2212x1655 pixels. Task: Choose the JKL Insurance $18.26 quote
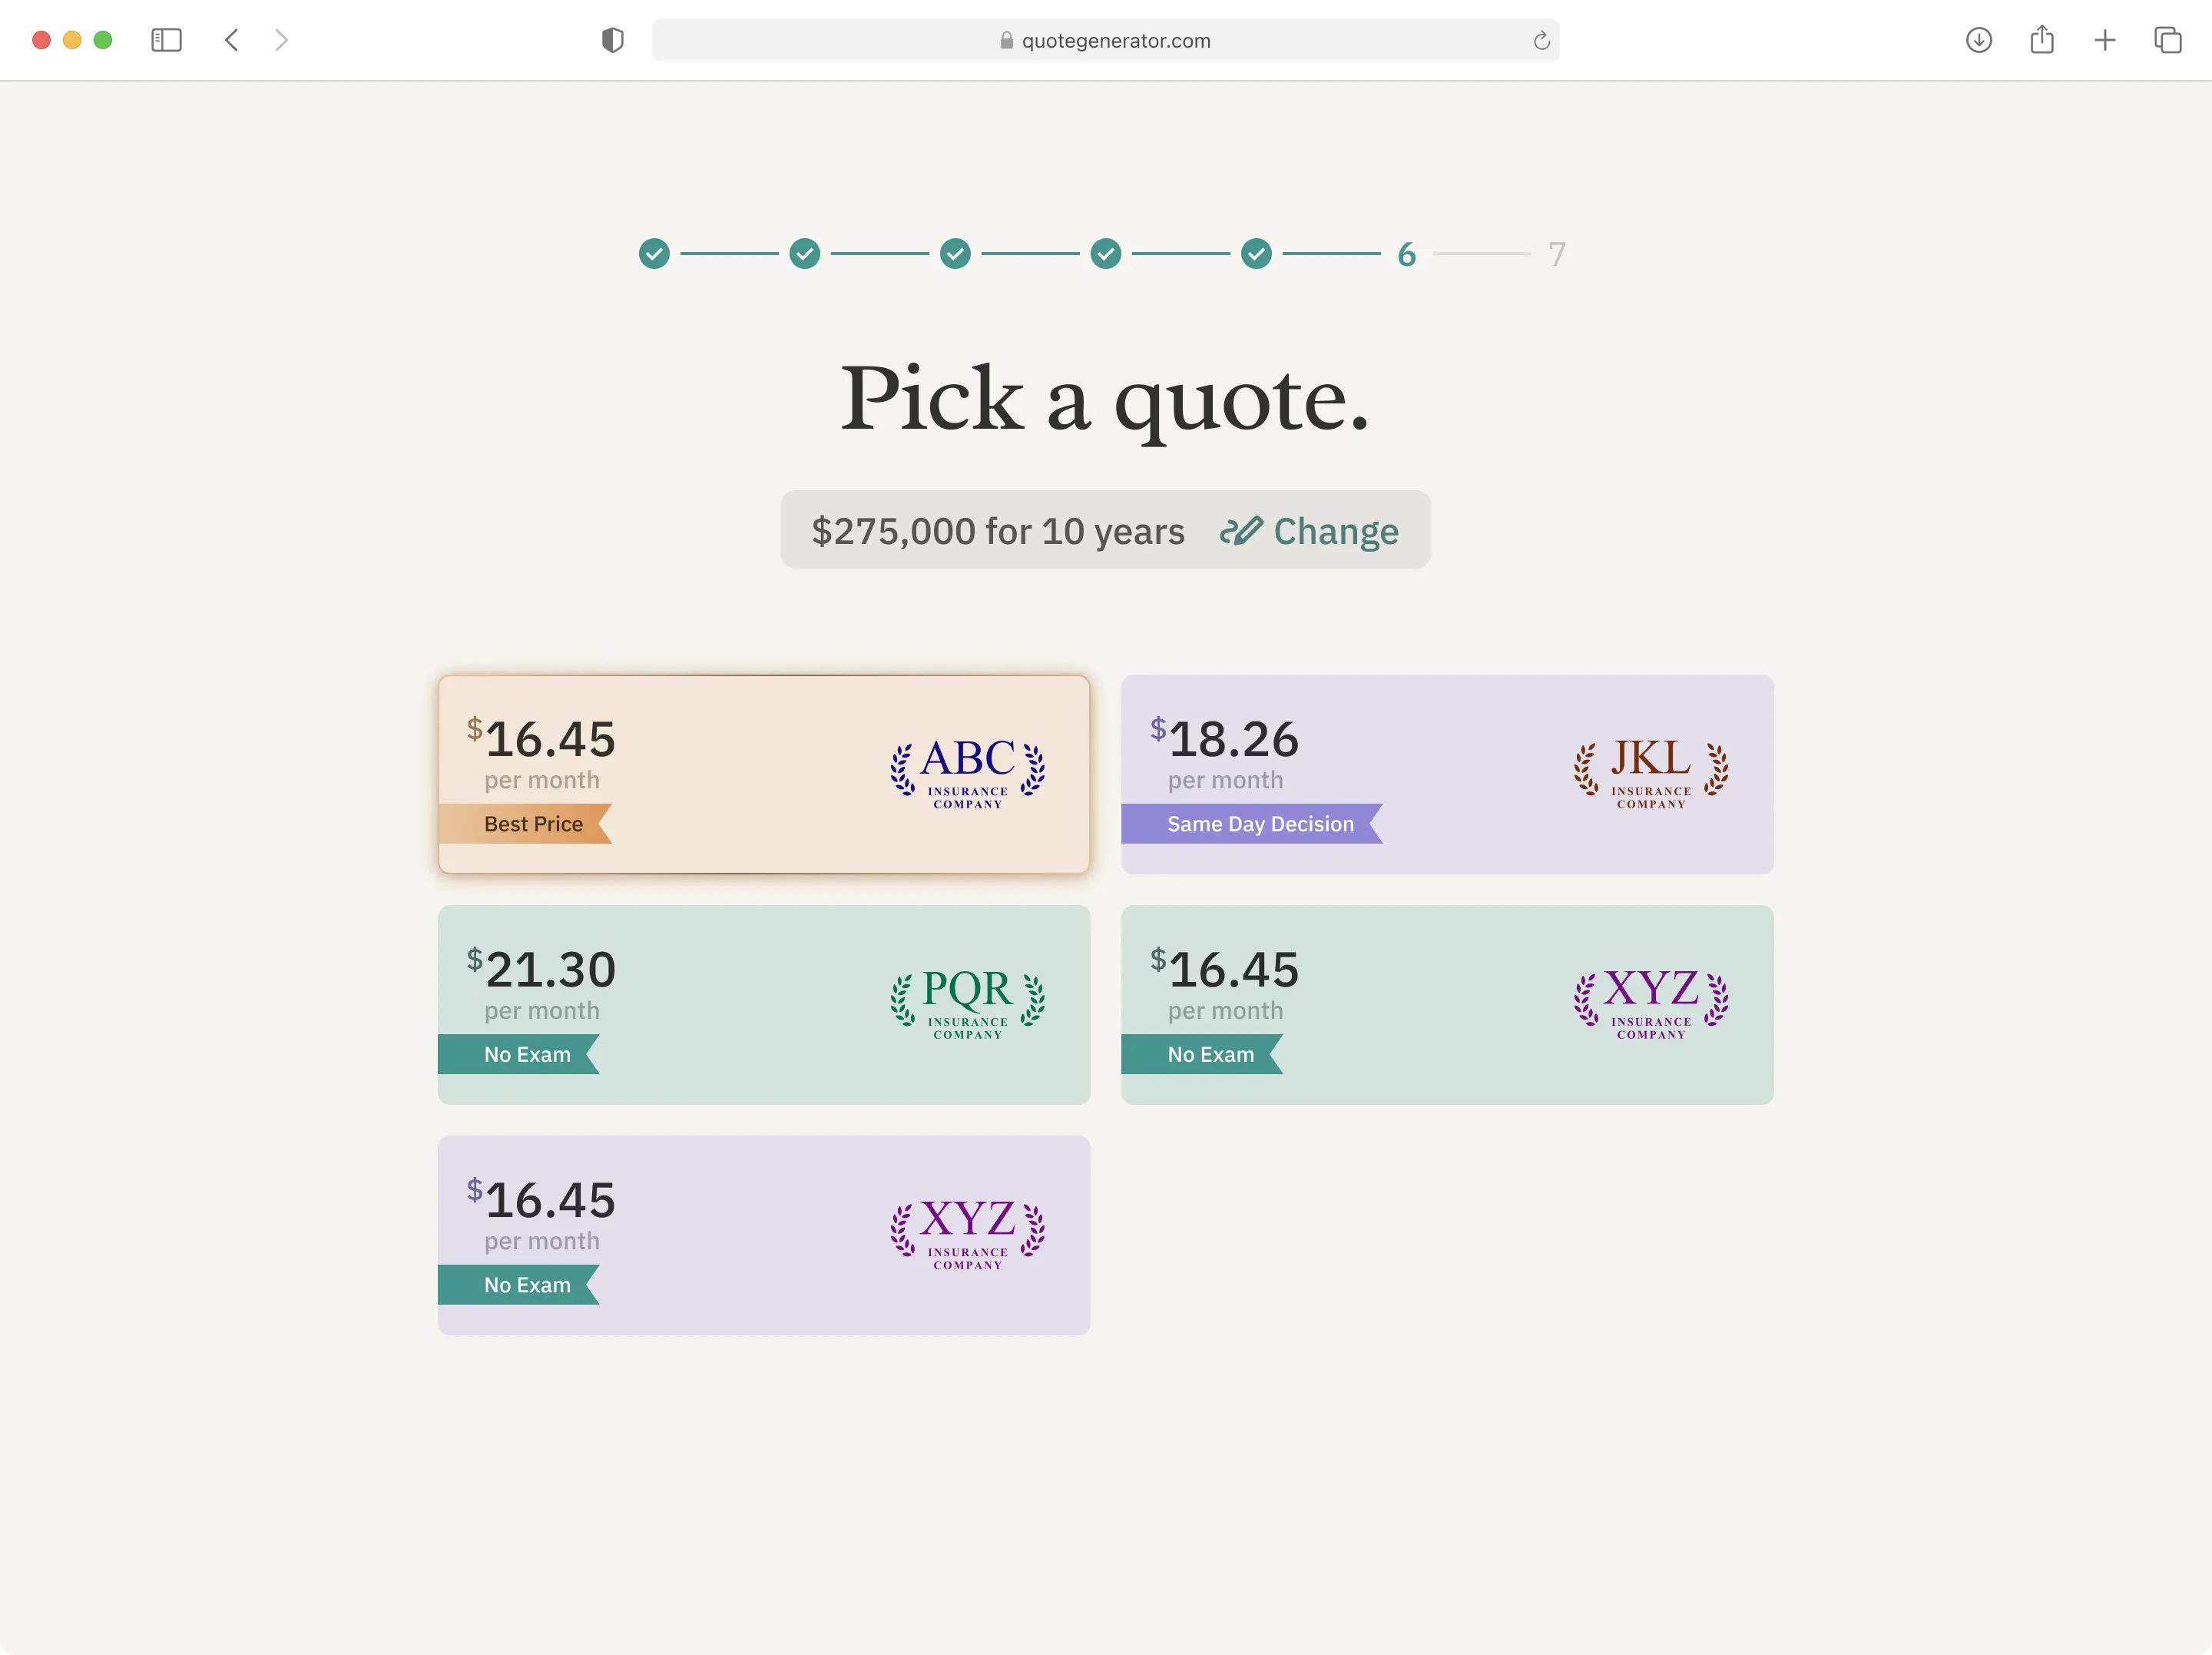(x=1447, y=774)
